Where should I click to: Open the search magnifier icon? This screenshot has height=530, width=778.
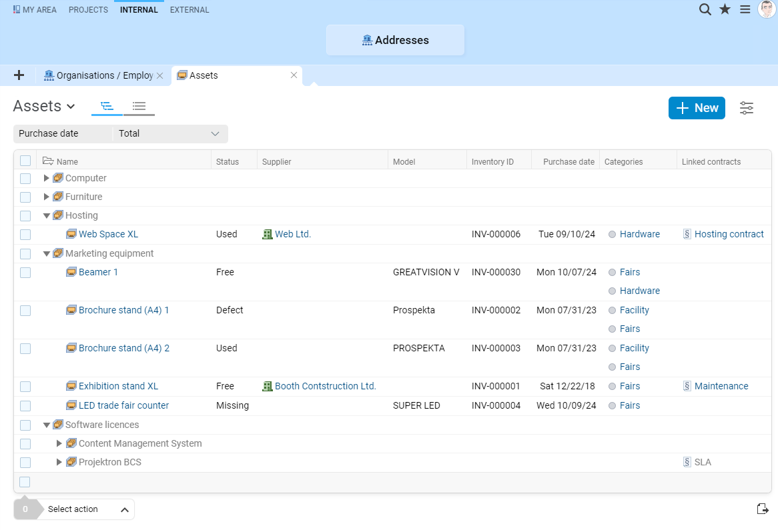point(705,9)
